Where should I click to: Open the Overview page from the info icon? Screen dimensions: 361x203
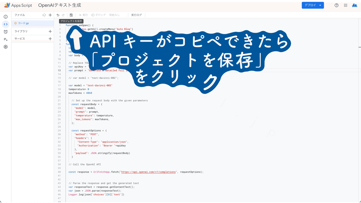point(5,17)
